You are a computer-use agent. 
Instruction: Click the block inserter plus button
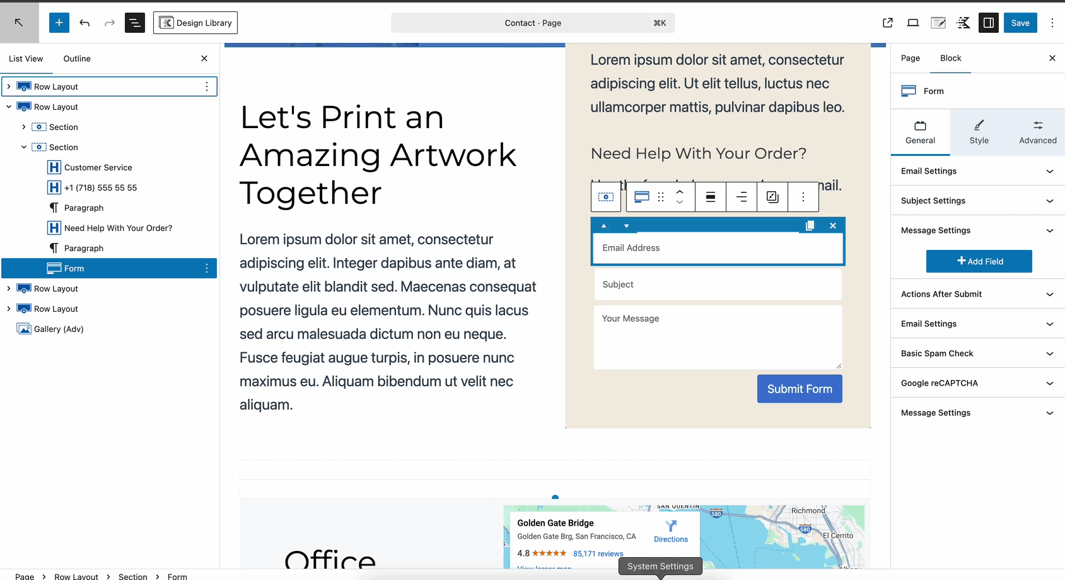(x=59, y=23)
